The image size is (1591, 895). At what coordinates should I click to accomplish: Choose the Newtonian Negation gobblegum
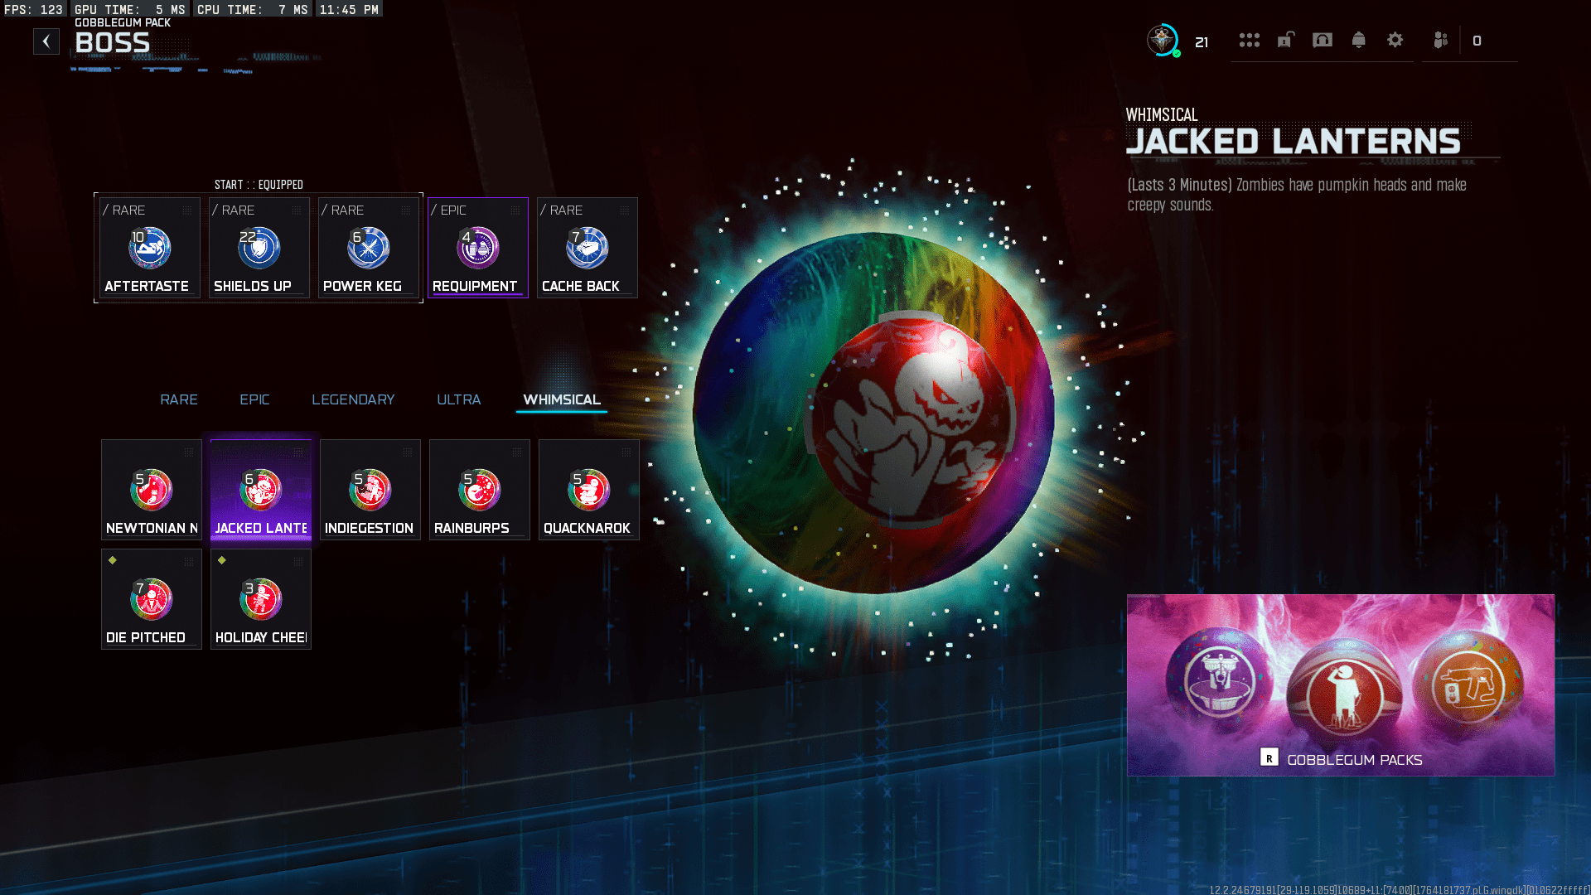(152, 490)
